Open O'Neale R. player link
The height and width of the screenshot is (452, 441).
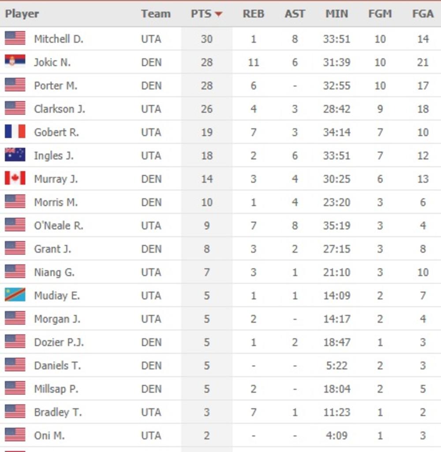click(x=59, y=226)
